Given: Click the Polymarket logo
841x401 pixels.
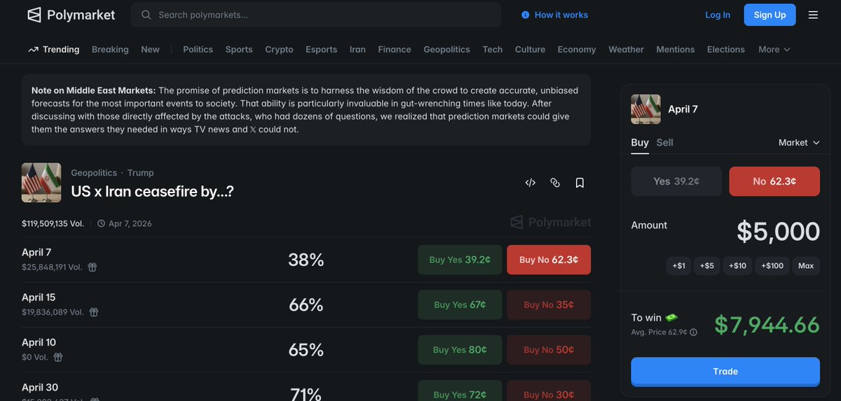Looking at the screenshot, I should click(x=71, y=15).
